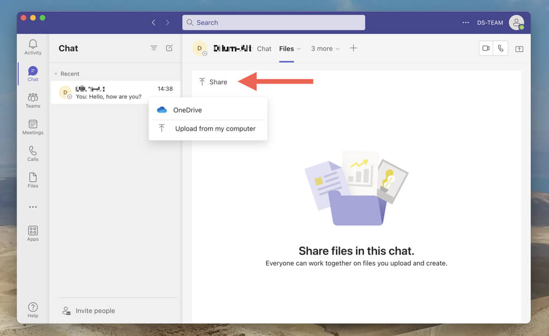This screenshot has width=549, height=336.
Task: Click the 14:38 timestamp in chat list
Action: click(x=165, y=88)
